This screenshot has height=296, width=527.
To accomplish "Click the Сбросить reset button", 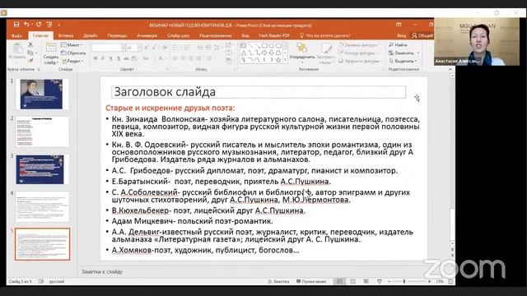I will click(73, 53).
